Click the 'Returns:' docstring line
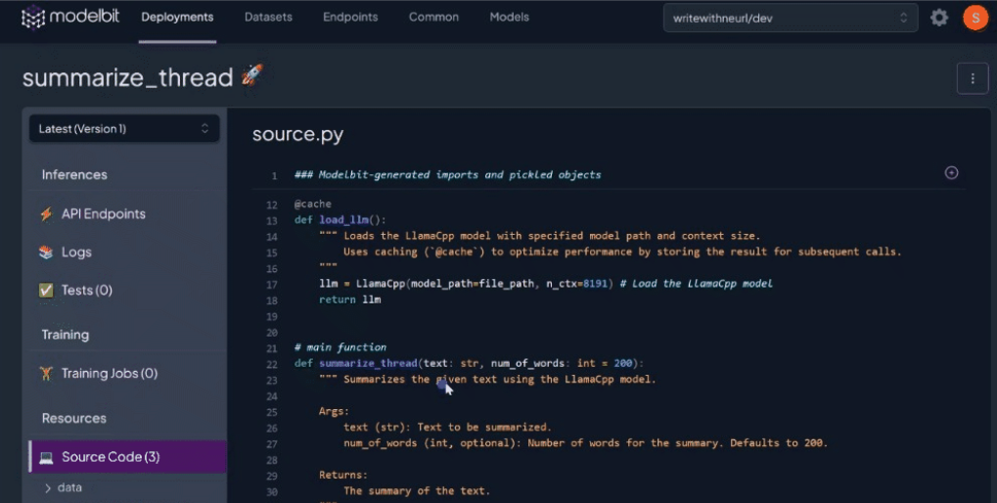The width and height of the screenshot is (997, 503). coord(343,475)
